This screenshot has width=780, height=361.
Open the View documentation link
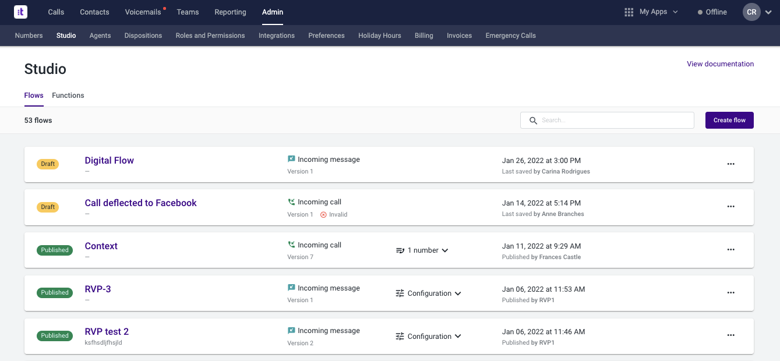point(720,64)
